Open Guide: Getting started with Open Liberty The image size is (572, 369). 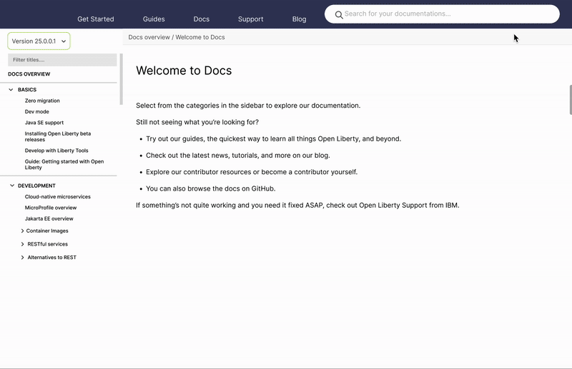64,164
